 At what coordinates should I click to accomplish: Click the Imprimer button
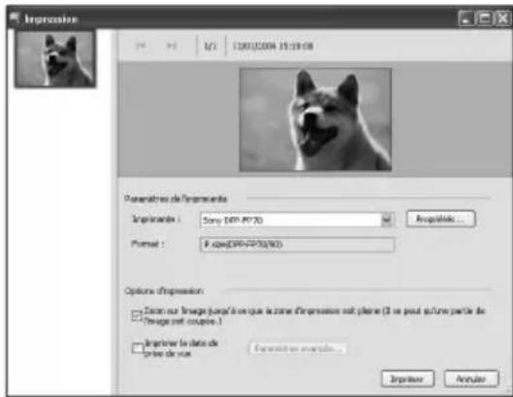click(x=407, y=379)
